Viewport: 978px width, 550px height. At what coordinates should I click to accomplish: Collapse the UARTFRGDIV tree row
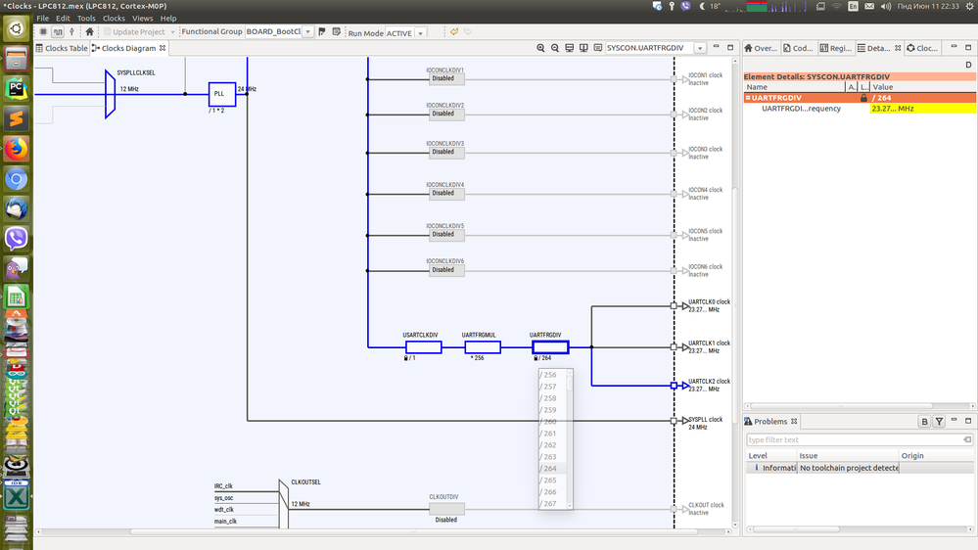(748, 98)
